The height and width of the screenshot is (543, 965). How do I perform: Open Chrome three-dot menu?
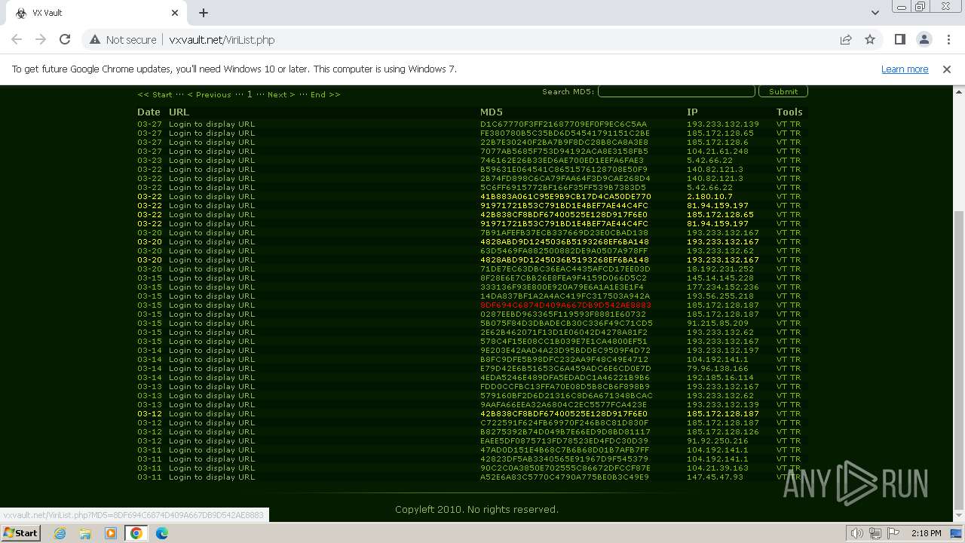(948, 40)
